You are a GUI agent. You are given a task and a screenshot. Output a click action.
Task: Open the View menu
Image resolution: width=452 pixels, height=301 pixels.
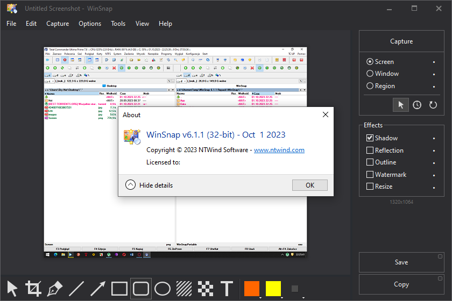[143, 24]
